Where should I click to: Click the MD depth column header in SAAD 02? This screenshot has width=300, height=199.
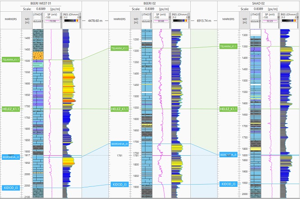click(x=244, y=19)
